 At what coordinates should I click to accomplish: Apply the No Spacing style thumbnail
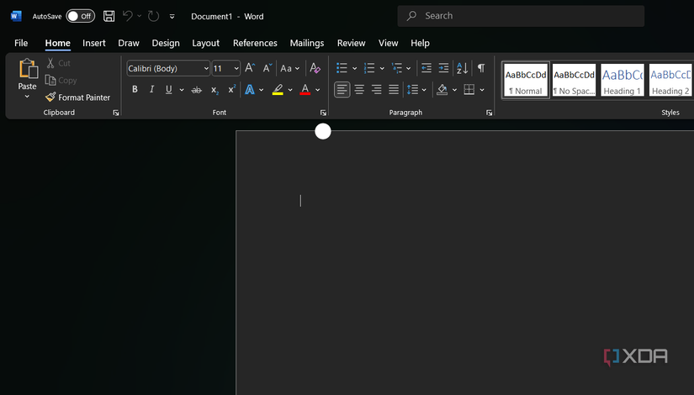point(574,80)
